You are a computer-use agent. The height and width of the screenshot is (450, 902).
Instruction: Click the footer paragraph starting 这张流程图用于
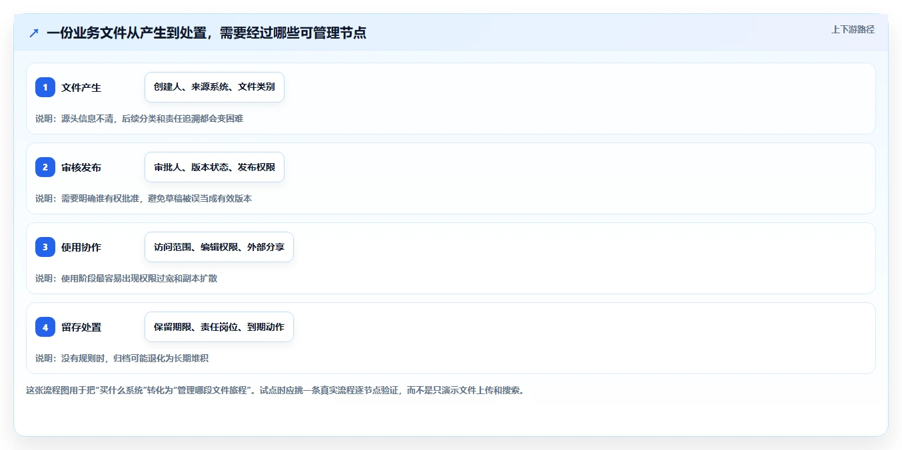point(275,391)
